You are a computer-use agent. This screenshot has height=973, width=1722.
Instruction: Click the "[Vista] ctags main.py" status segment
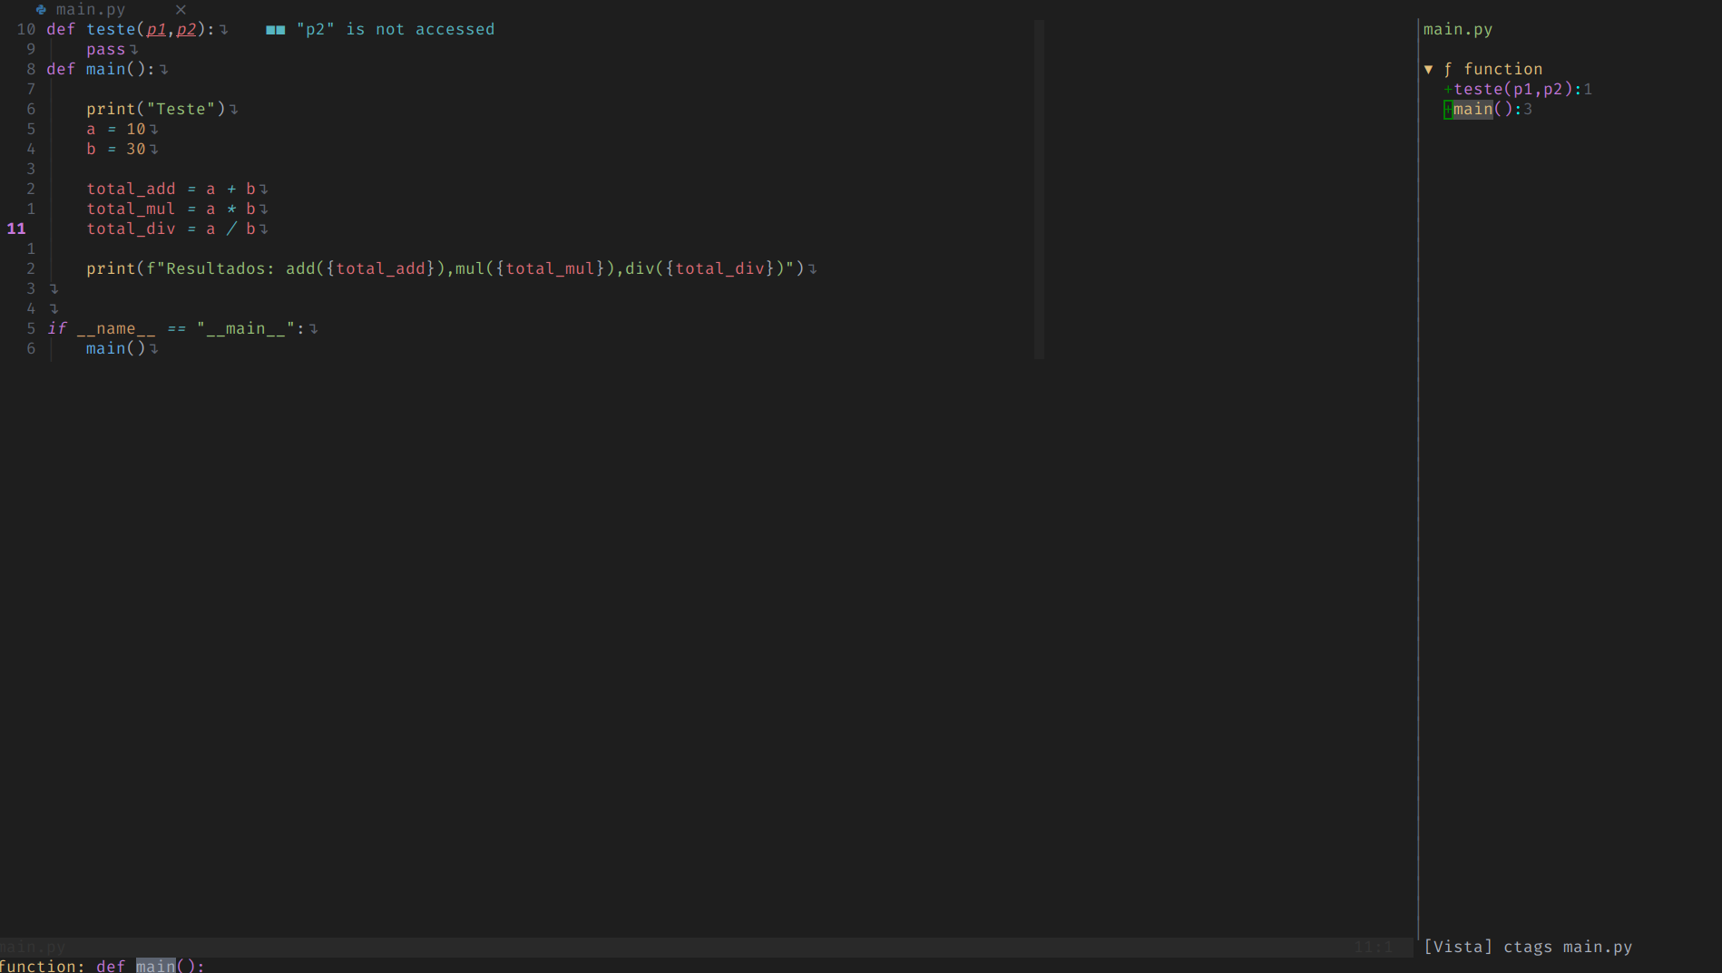click(x=1528, y=947)
